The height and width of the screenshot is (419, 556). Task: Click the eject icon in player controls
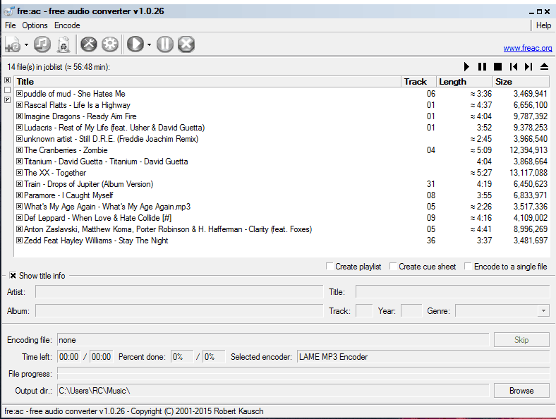[x=544, y=66]
